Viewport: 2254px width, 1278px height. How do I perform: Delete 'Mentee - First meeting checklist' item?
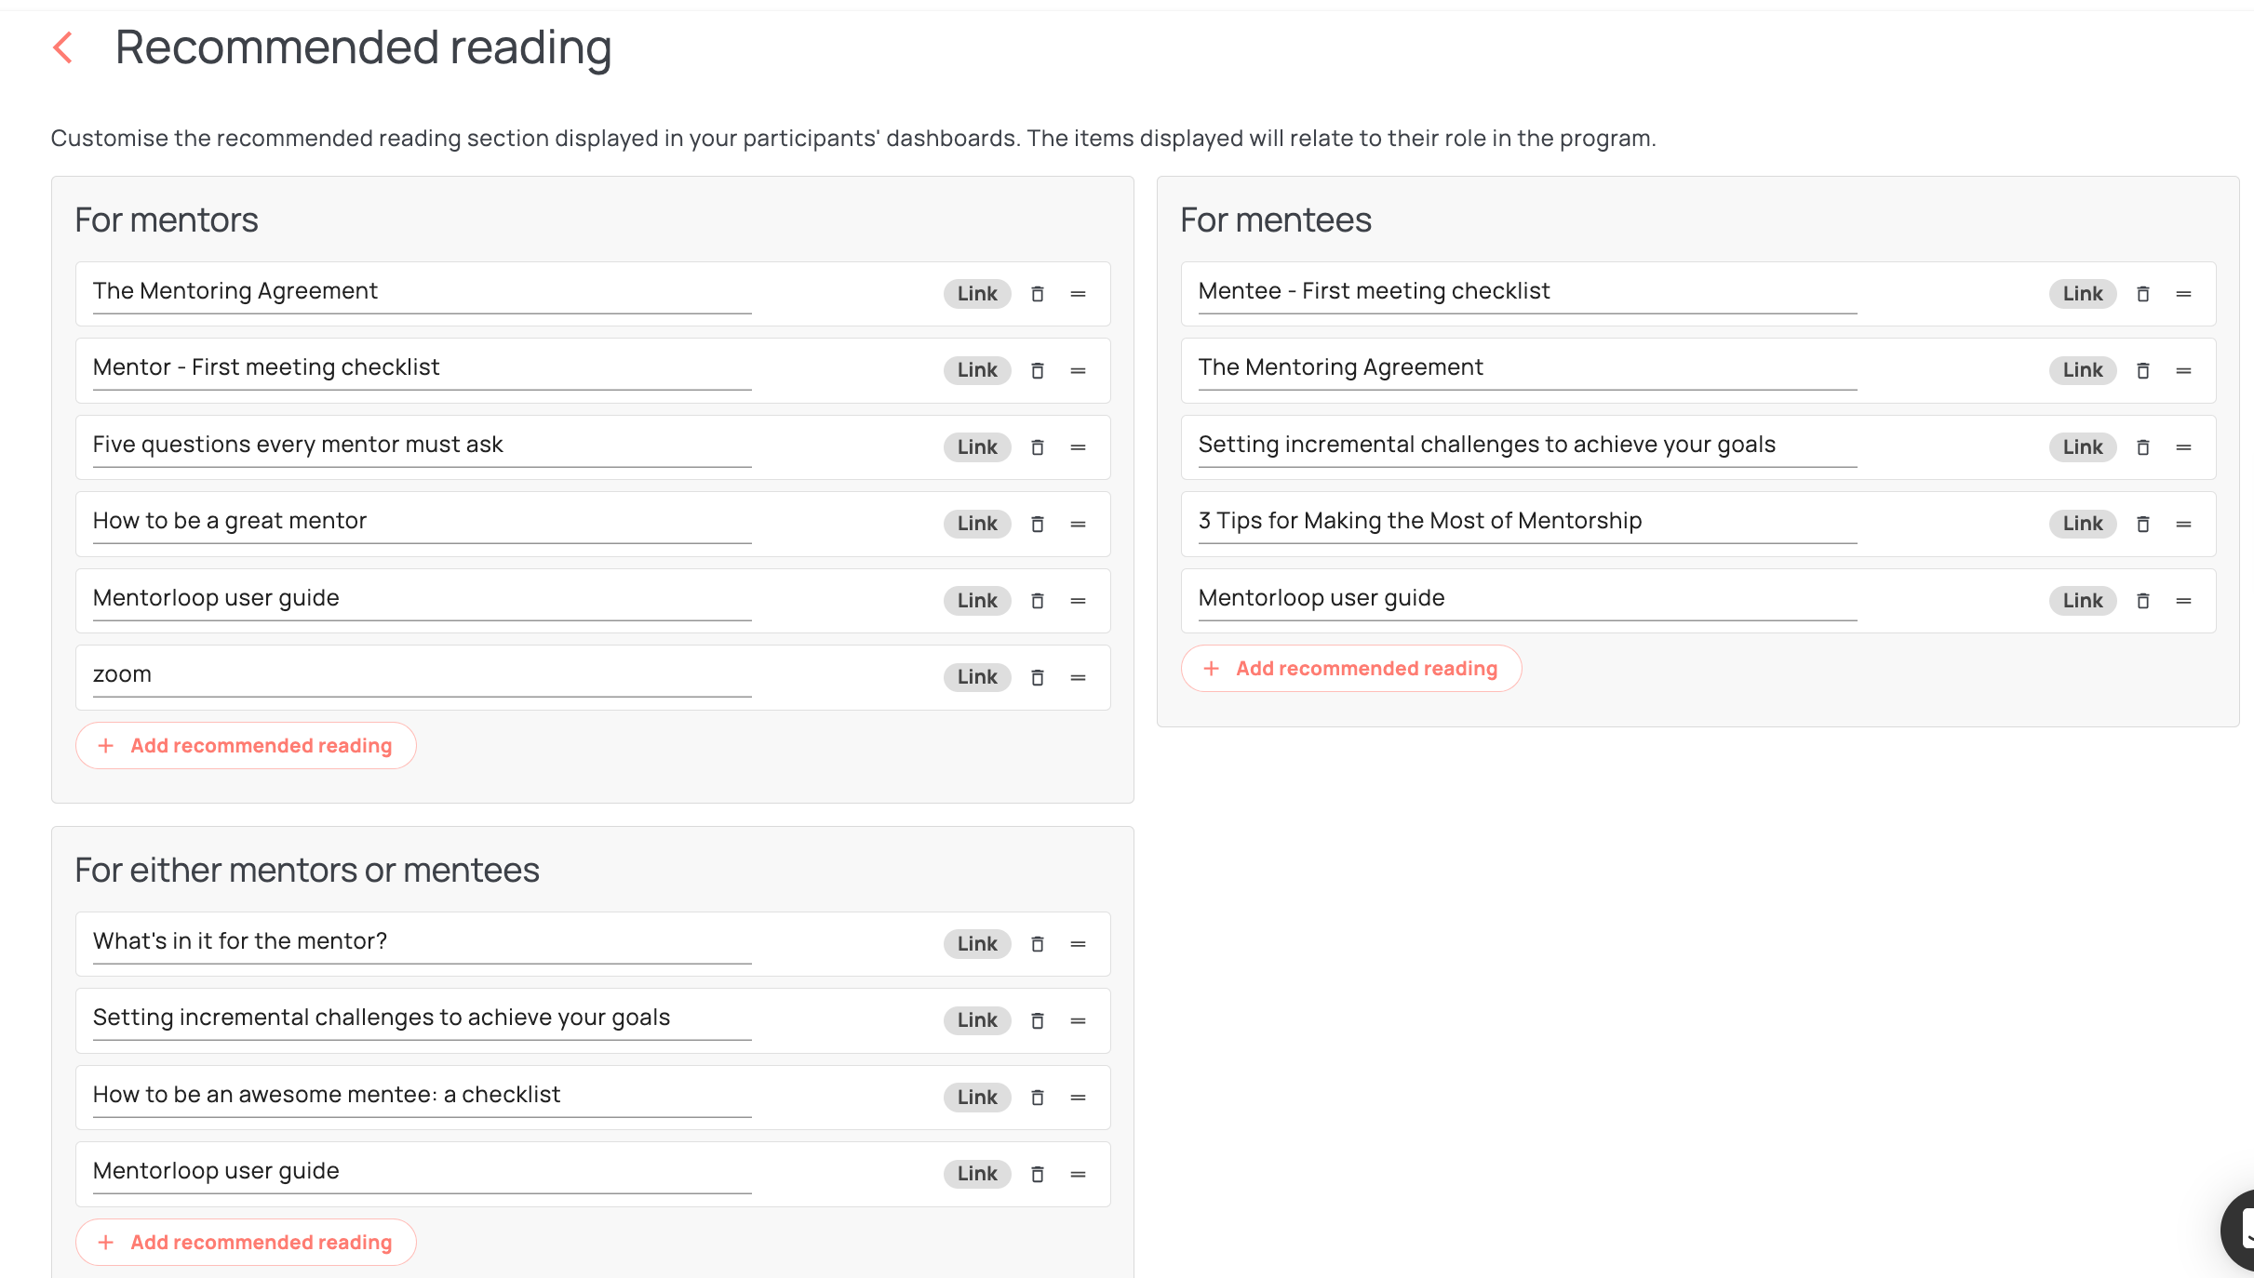2143,294
